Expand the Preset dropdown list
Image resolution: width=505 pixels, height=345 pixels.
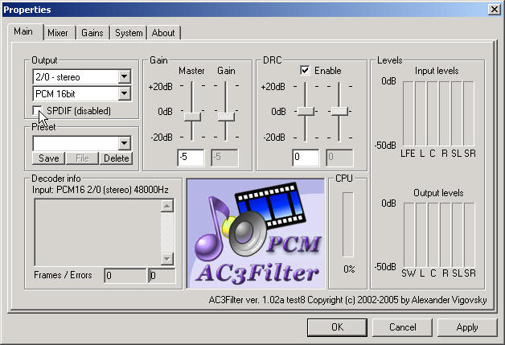click(125, 143)
